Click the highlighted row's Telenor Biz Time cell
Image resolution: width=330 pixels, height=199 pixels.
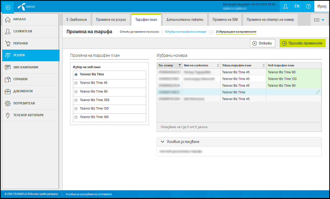tap(243, 92)
